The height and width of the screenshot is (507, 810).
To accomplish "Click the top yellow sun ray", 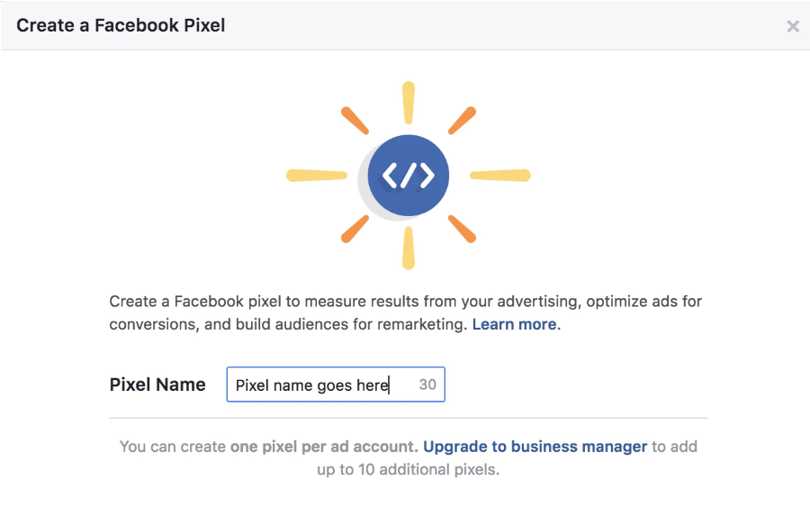I will click(409, 102).
